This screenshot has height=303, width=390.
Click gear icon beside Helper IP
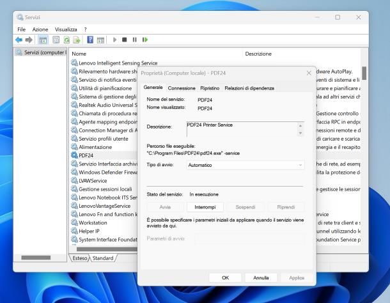74,231
